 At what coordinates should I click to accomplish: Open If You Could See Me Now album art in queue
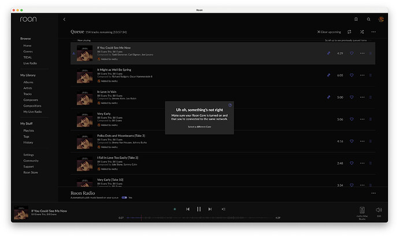pos(85,53)
